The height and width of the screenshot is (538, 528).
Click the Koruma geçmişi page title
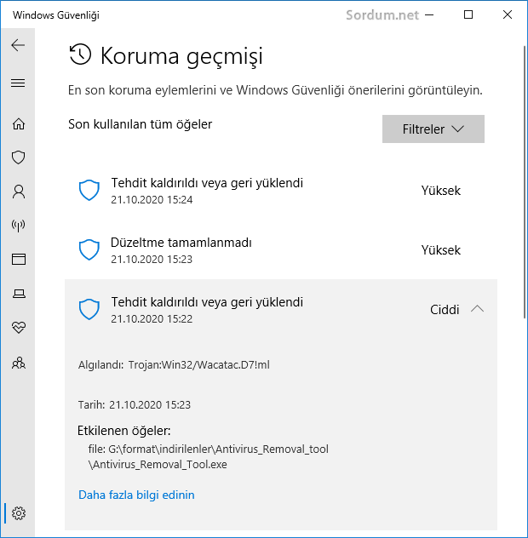(181, 56)
